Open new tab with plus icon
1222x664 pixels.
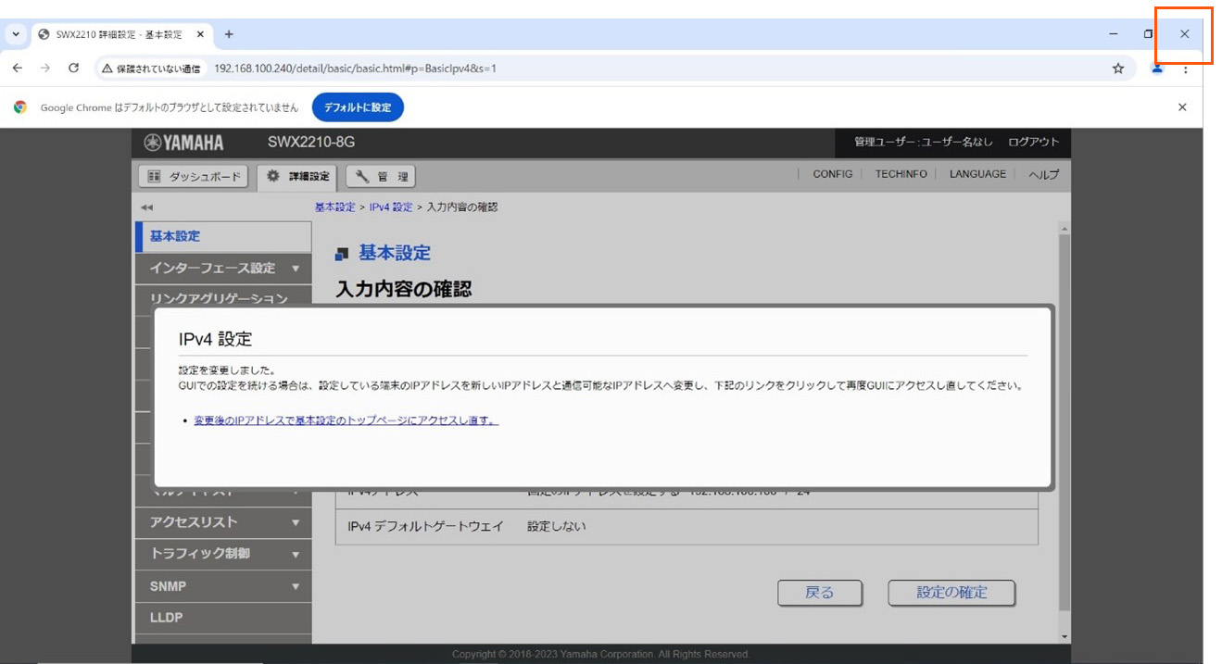tap(229, 34)
